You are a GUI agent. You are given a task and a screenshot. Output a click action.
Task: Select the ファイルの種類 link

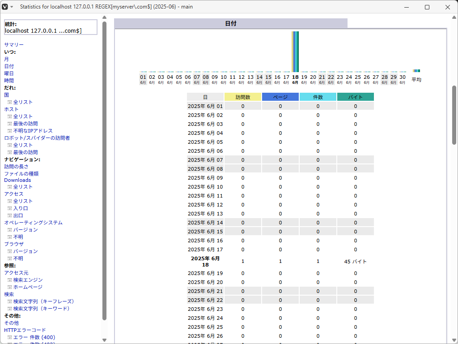tap(21, 174)
